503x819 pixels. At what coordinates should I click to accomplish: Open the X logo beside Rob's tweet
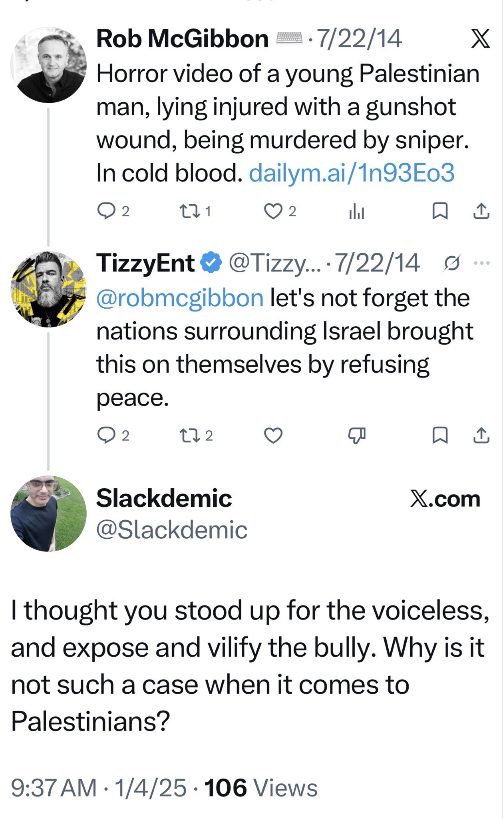click(480, 39)
